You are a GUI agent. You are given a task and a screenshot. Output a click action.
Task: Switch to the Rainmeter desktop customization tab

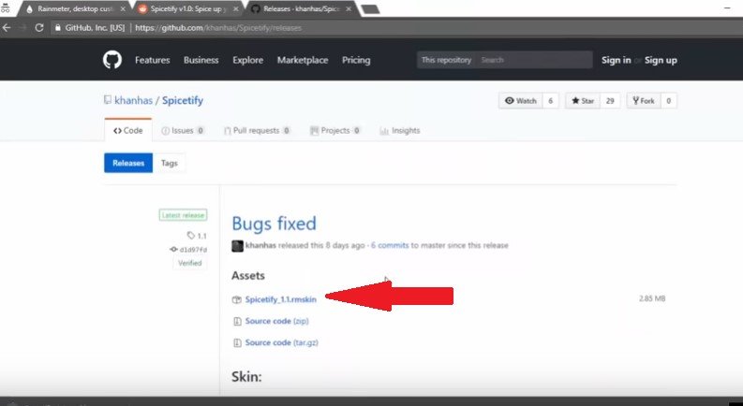[75, 9]
